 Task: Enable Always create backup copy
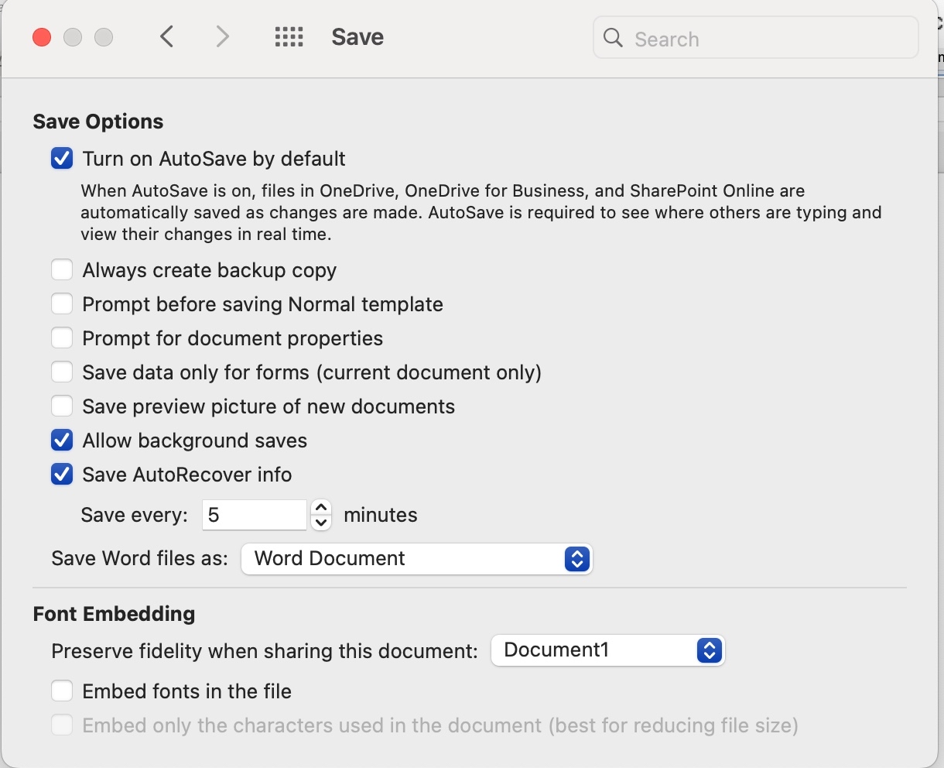(x=62, y=269)
